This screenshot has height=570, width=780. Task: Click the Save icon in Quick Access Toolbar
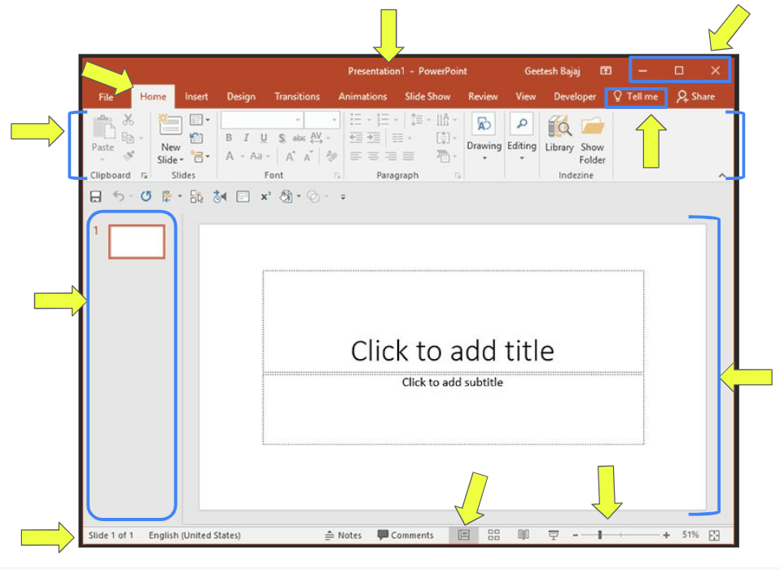click(96, 196)
